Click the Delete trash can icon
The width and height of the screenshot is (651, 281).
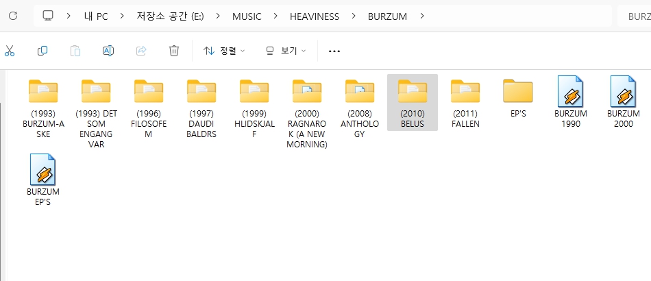tap(174, 51)
